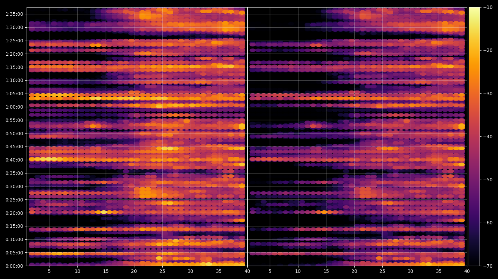
Task: Select x-axis label 25 under left heatmap
Action: 162,271
